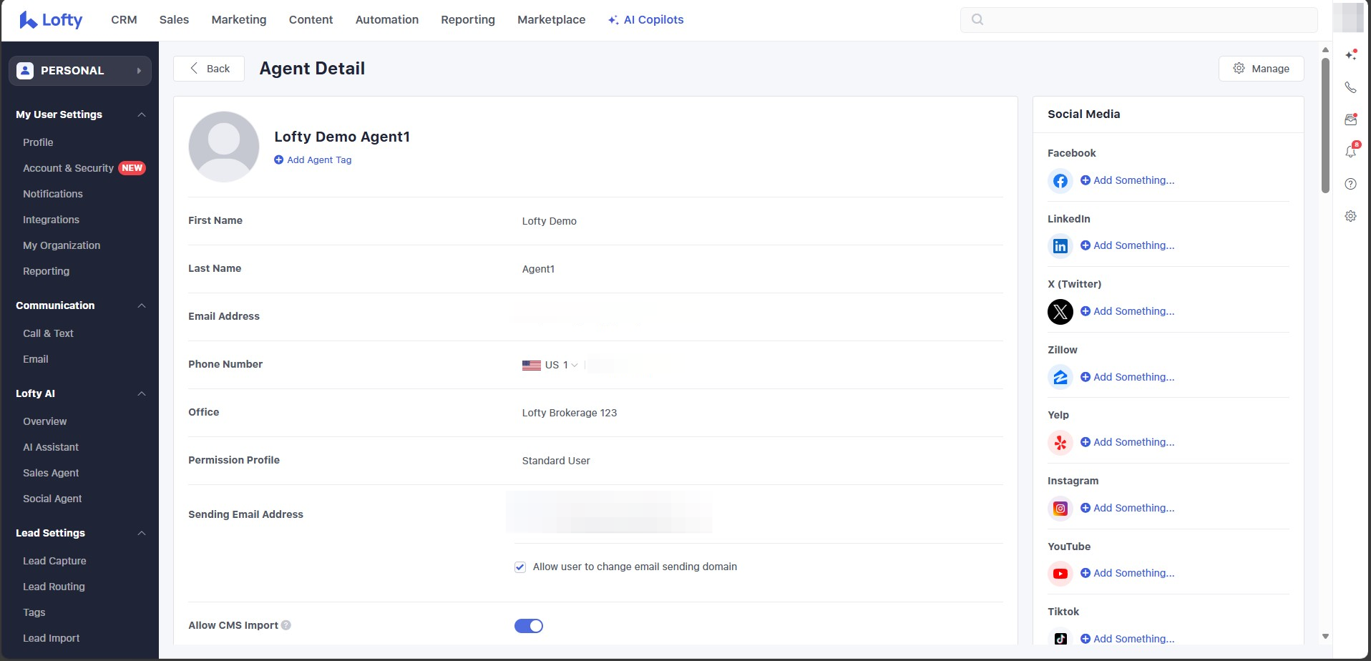Click the X (Twitter) icon
1371x661 pixels.
point(1060,312)
